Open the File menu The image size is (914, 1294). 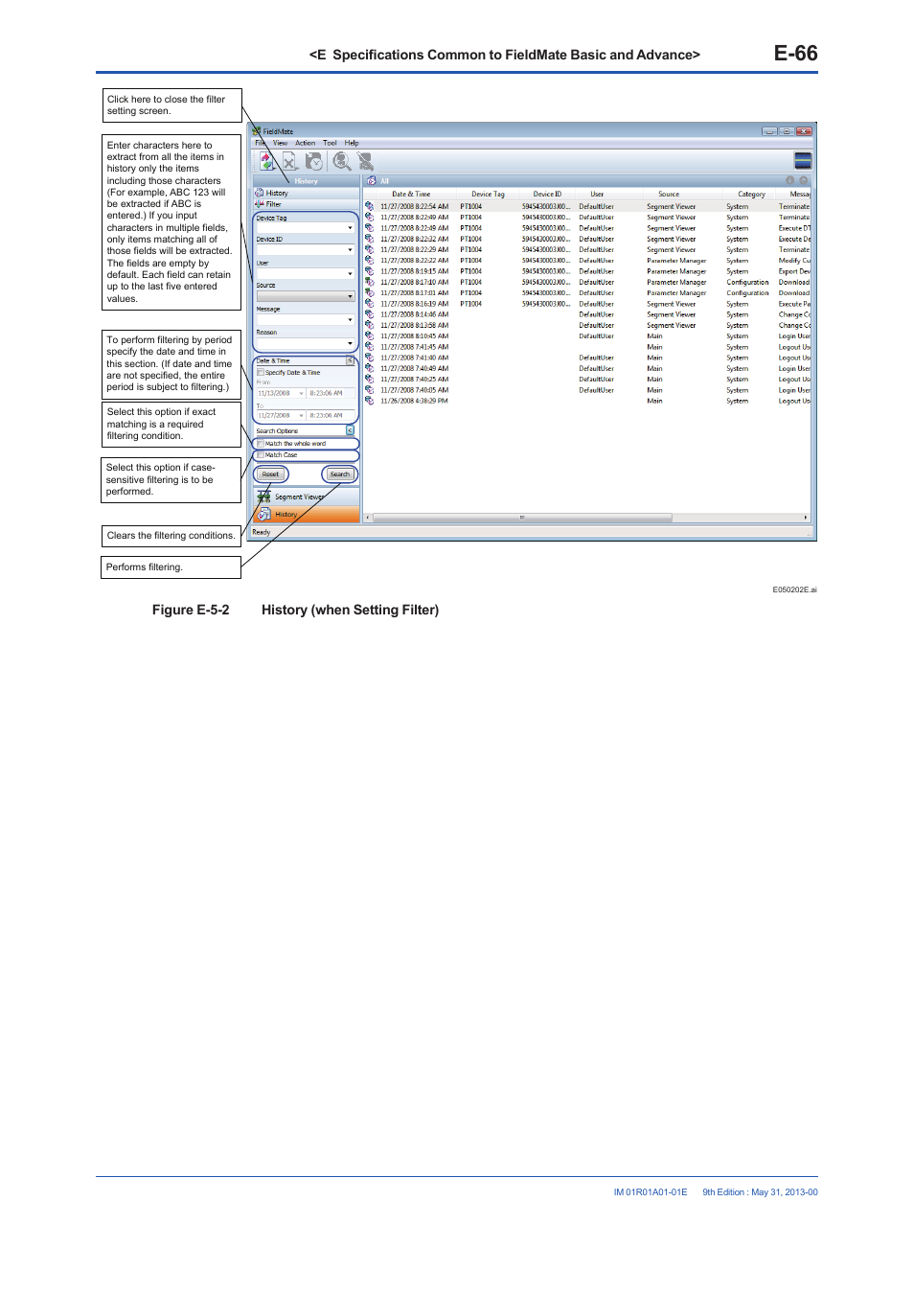pos(260,143)
